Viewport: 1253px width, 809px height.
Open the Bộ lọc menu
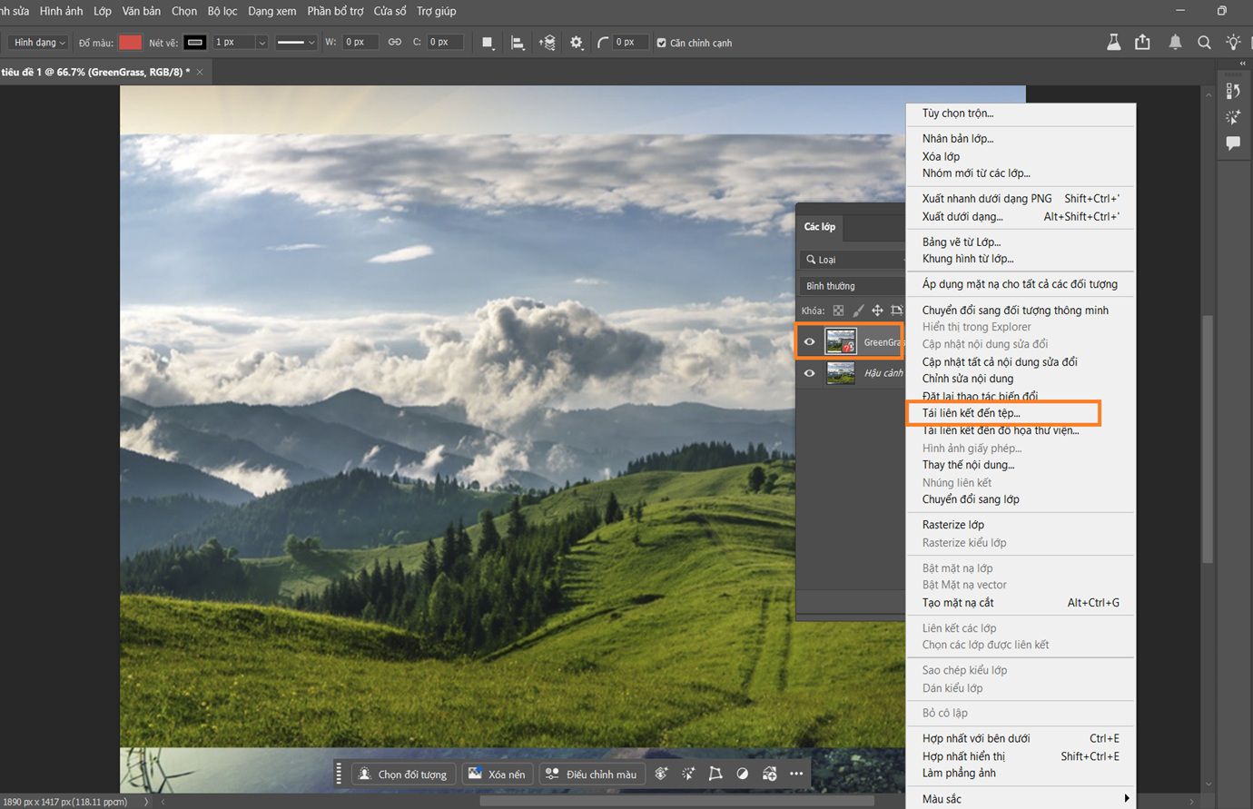pyautogui.click(x=222, y=11)
